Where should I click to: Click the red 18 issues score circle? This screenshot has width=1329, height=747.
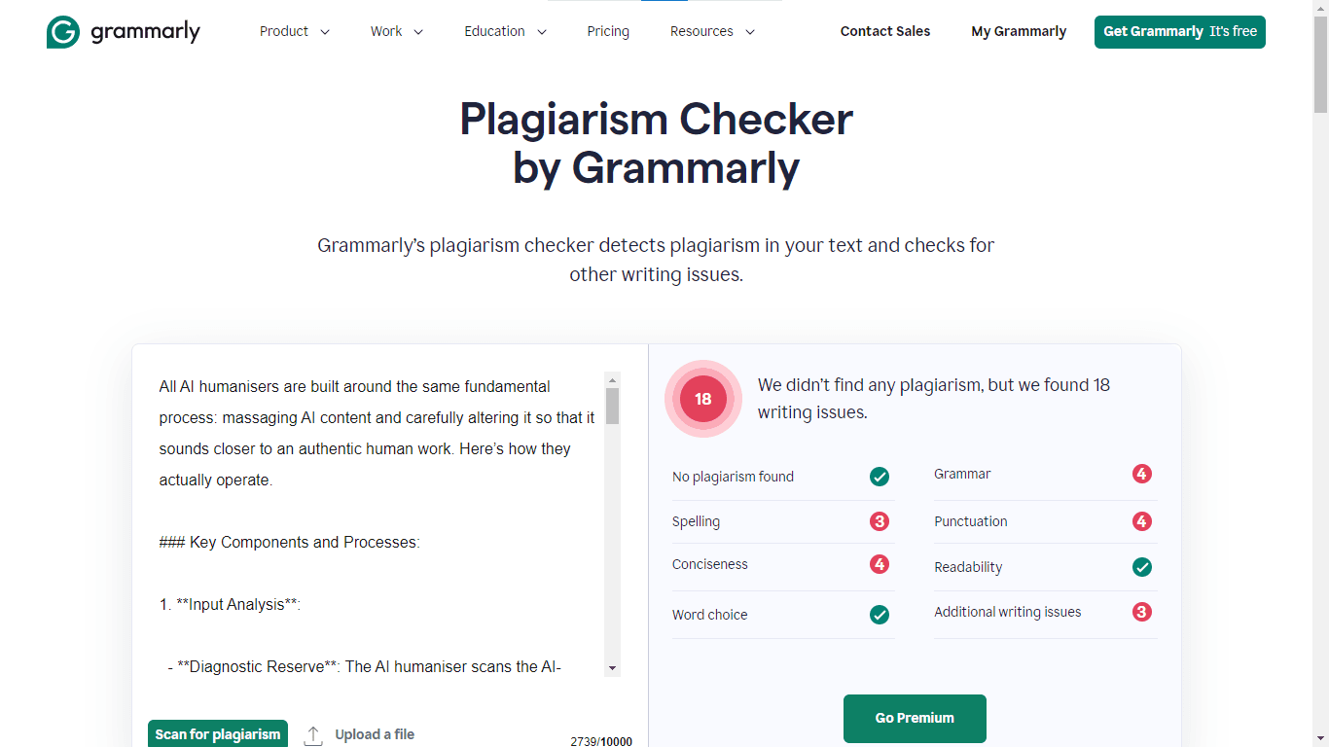[x=702, y=399]
